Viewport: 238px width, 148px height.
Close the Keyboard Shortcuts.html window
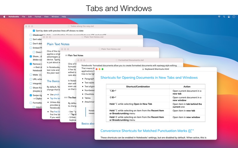(x=96, y=69)
